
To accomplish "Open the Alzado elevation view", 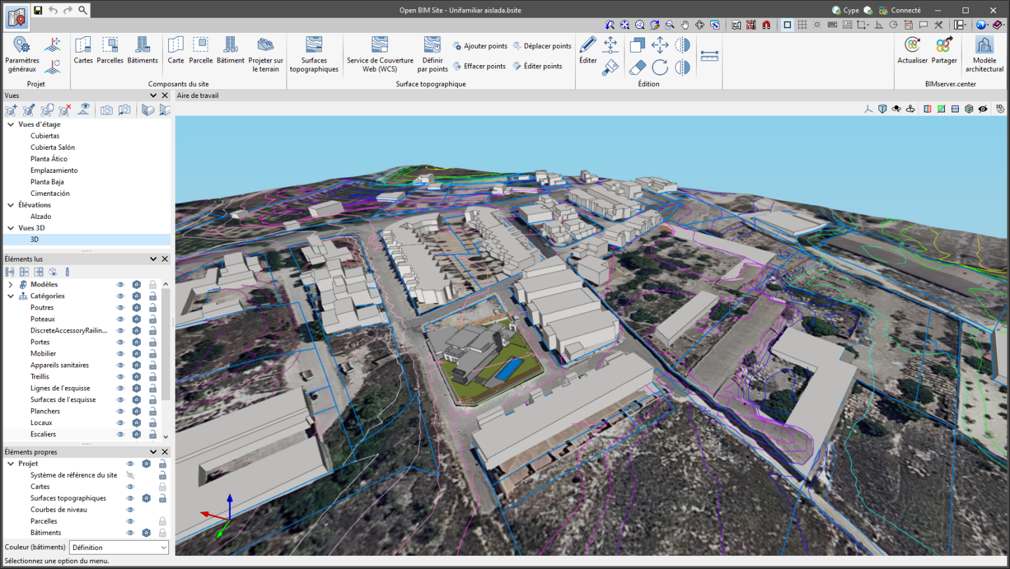I will (41, 216).
